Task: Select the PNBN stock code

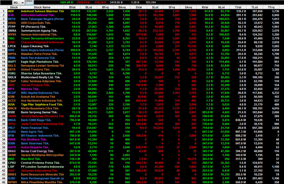Action: [12, 58]
